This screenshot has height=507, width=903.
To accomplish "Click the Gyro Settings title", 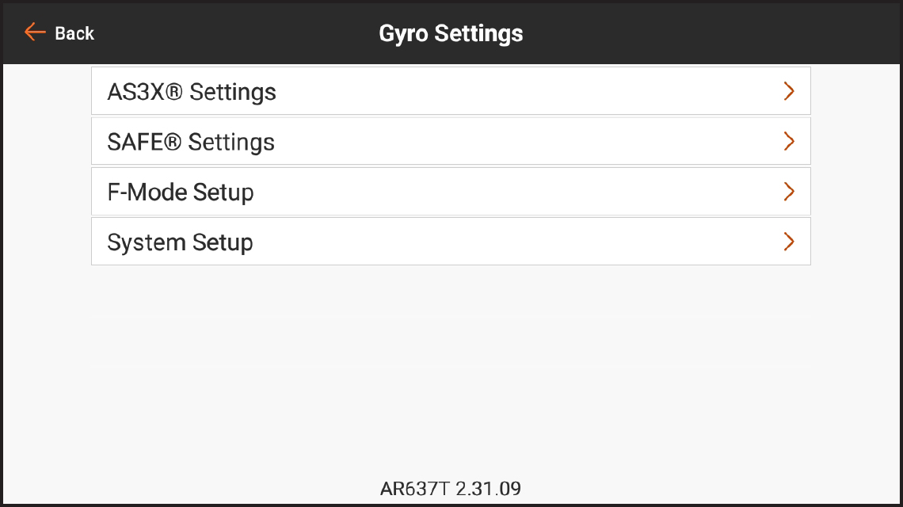I will pyautogui.click(x=450, y=32).
